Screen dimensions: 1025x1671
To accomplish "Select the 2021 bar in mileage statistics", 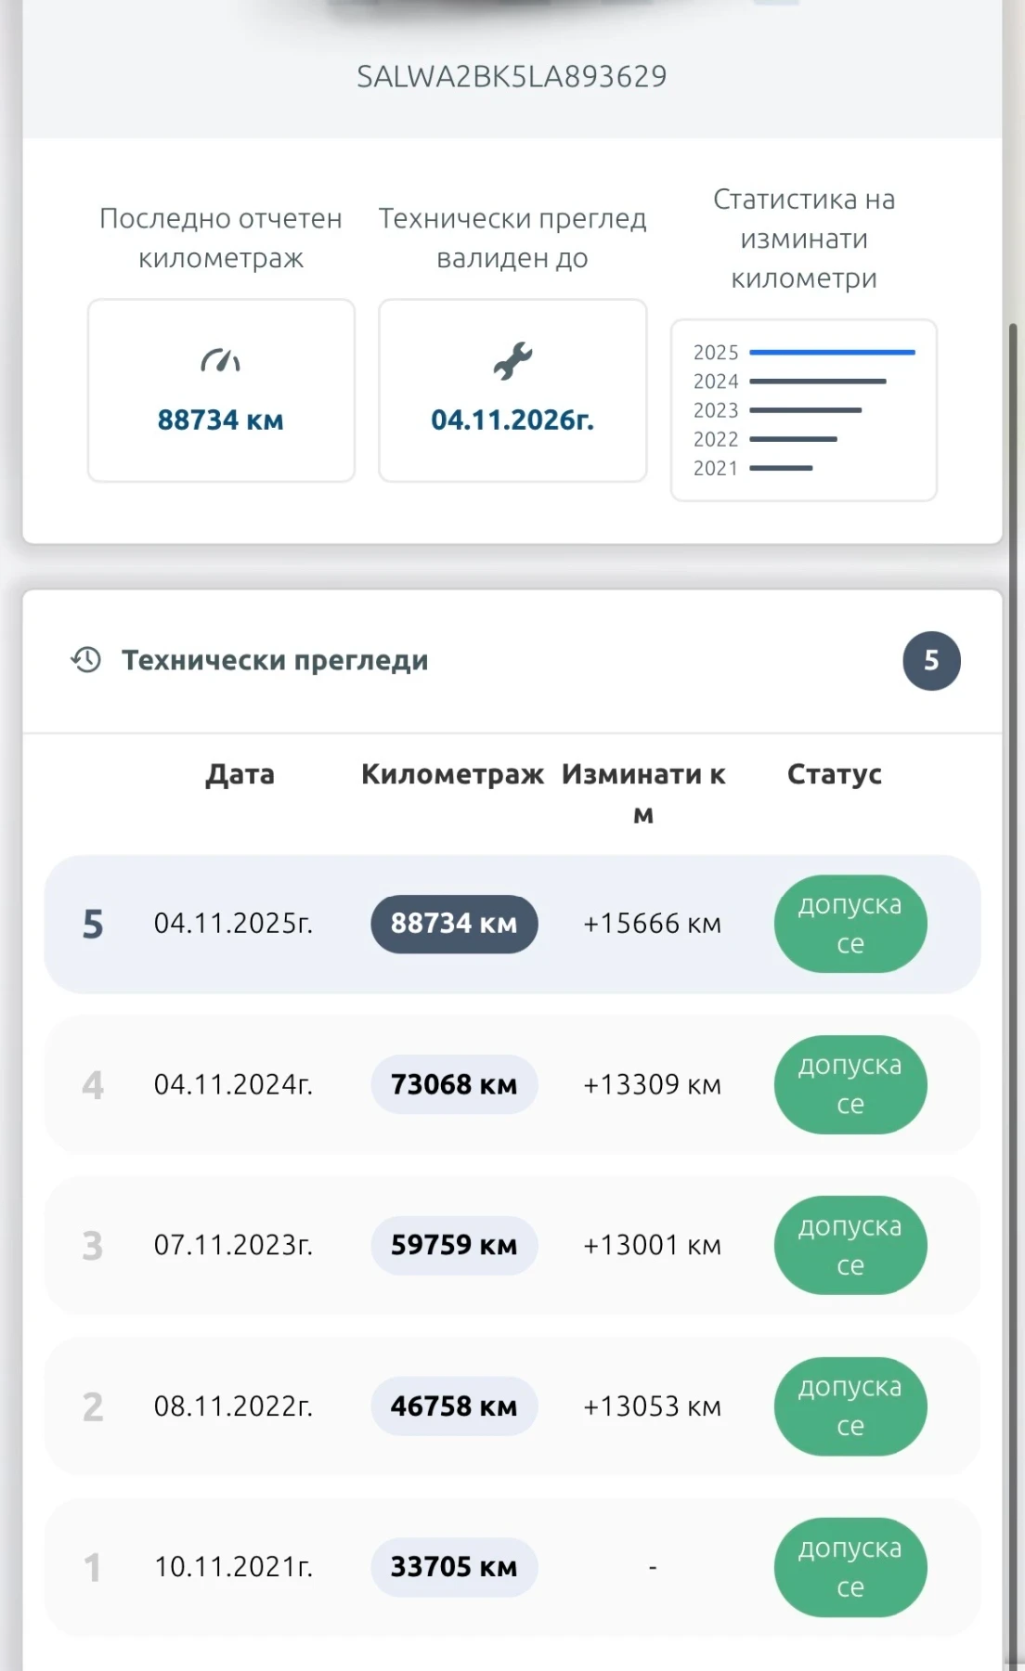I will (x=781, y=468).
